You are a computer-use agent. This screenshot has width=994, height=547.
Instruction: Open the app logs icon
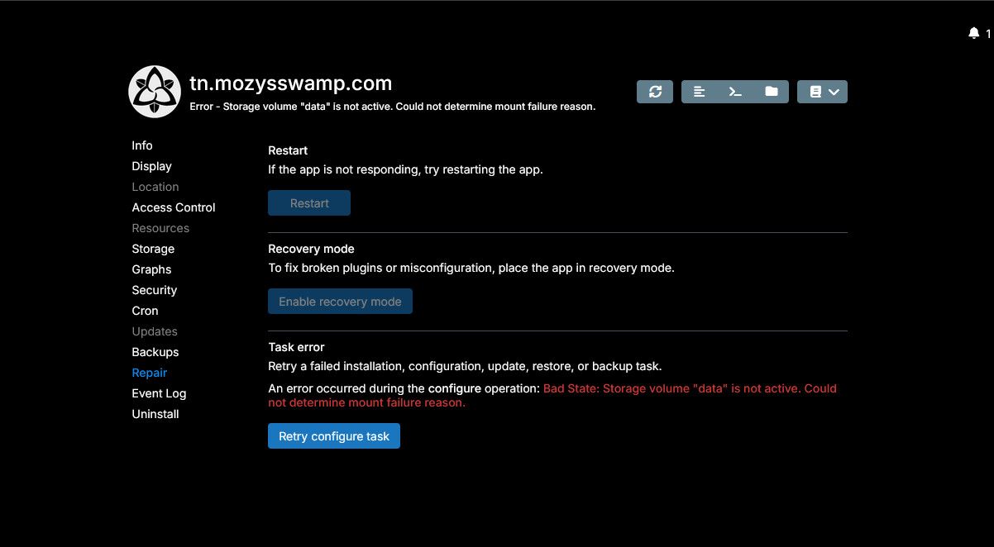point(700,92)
